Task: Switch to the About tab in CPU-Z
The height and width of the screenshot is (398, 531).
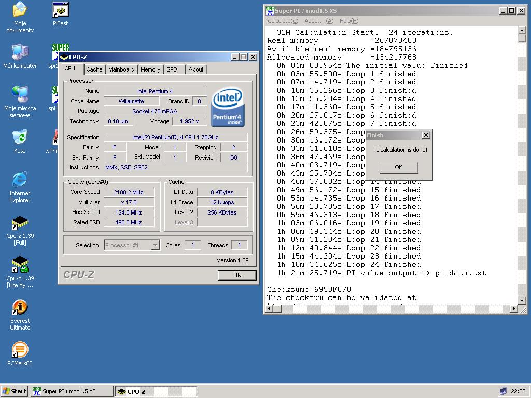Action: [x=196, y=69]
